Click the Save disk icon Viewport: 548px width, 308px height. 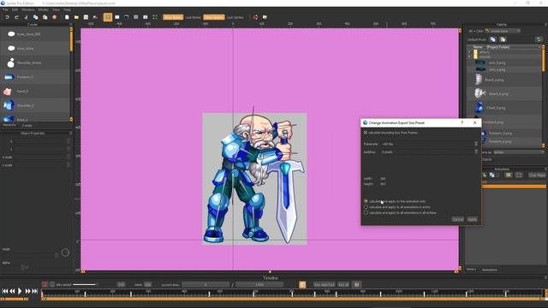pyautogui.click(x=86, y=17)
